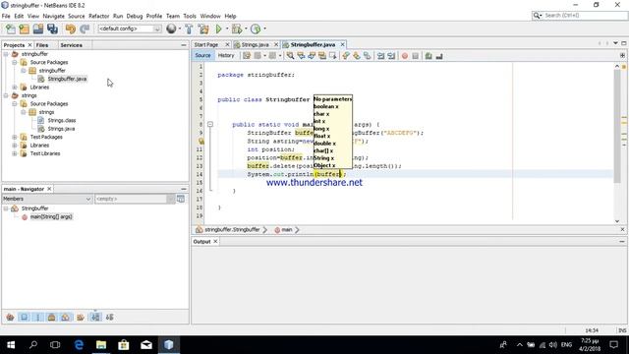Screen dimensions: 629x354
Task: Click stringbuffer.Stringbuffer breadcrumb
Action: pyautogui.click(x=232, y=229)
